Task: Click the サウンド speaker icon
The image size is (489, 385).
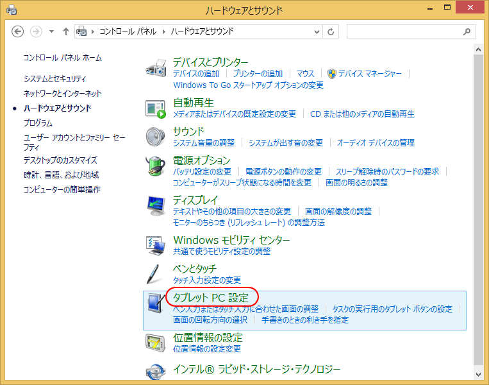Action: point(156,137)
